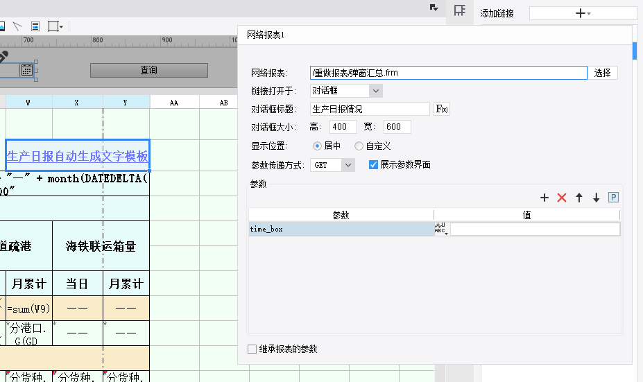
Task: Open the 添加链接 plus dropdown
Action: click(x=583, y=13)
